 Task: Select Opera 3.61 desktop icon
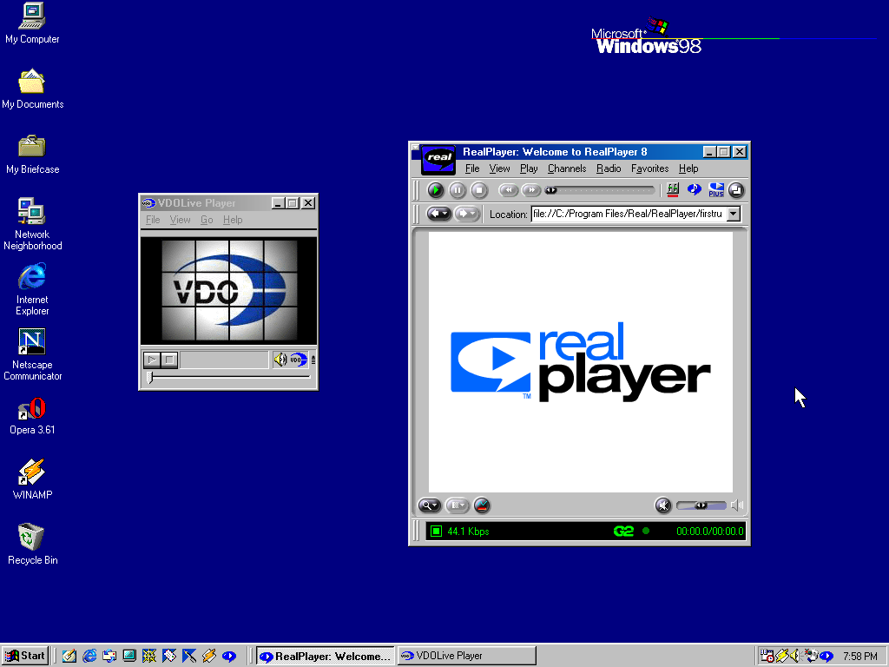[x=32, y=416]
